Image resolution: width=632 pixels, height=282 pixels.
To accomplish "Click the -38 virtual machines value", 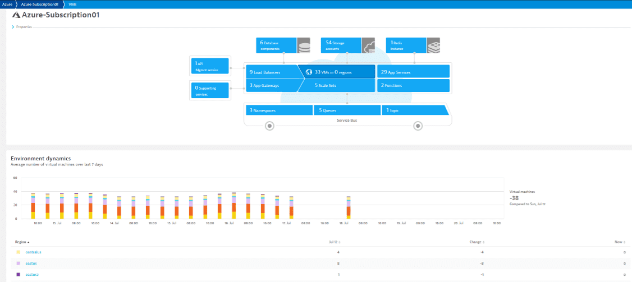I will [x=514, y=198].
